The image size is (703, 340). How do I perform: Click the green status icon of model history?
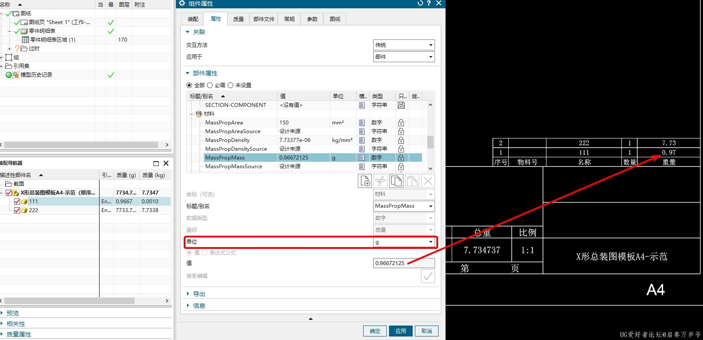coord(9,75)
